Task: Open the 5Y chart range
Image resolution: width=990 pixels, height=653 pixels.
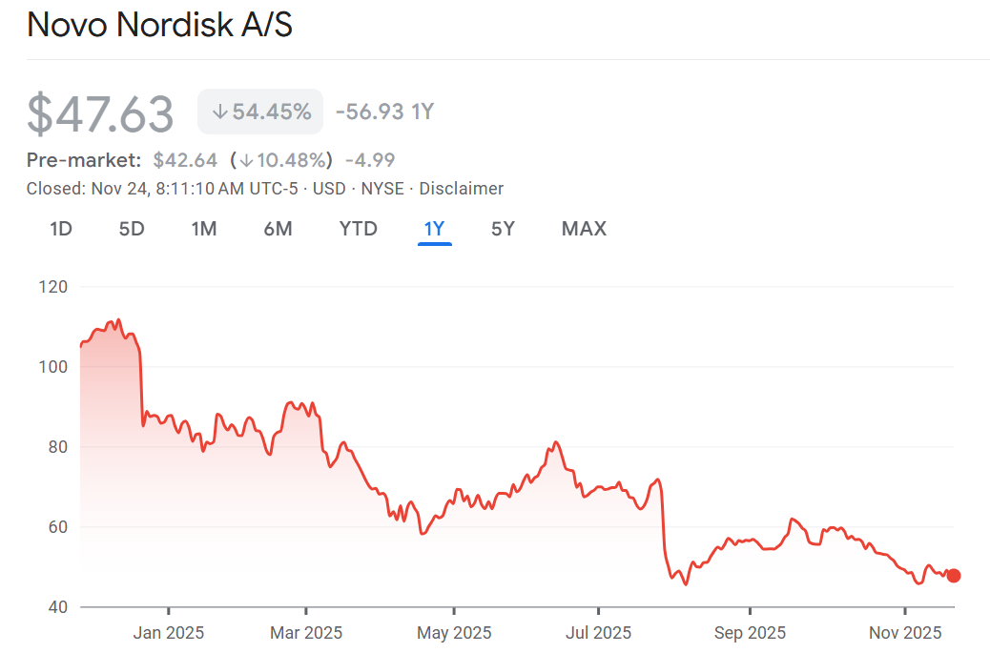Action: pyautogui.click(x=503, y=229)
